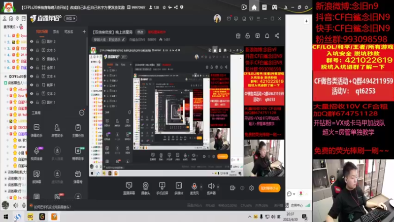This screenshot has width=394, height=222.
Task: Switch to the 我的场景 tab
Action: pyautogui.click(x=42, y=32)
